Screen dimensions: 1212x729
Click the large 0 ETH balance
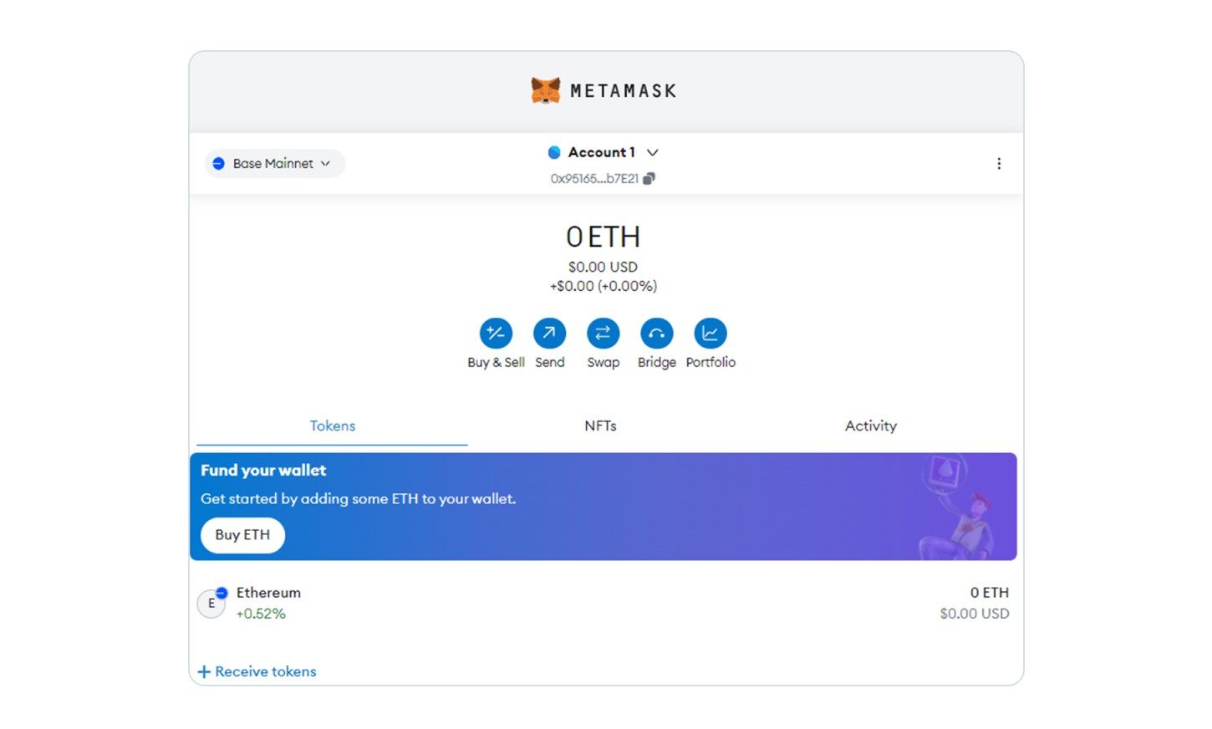(x=603, y=237)
